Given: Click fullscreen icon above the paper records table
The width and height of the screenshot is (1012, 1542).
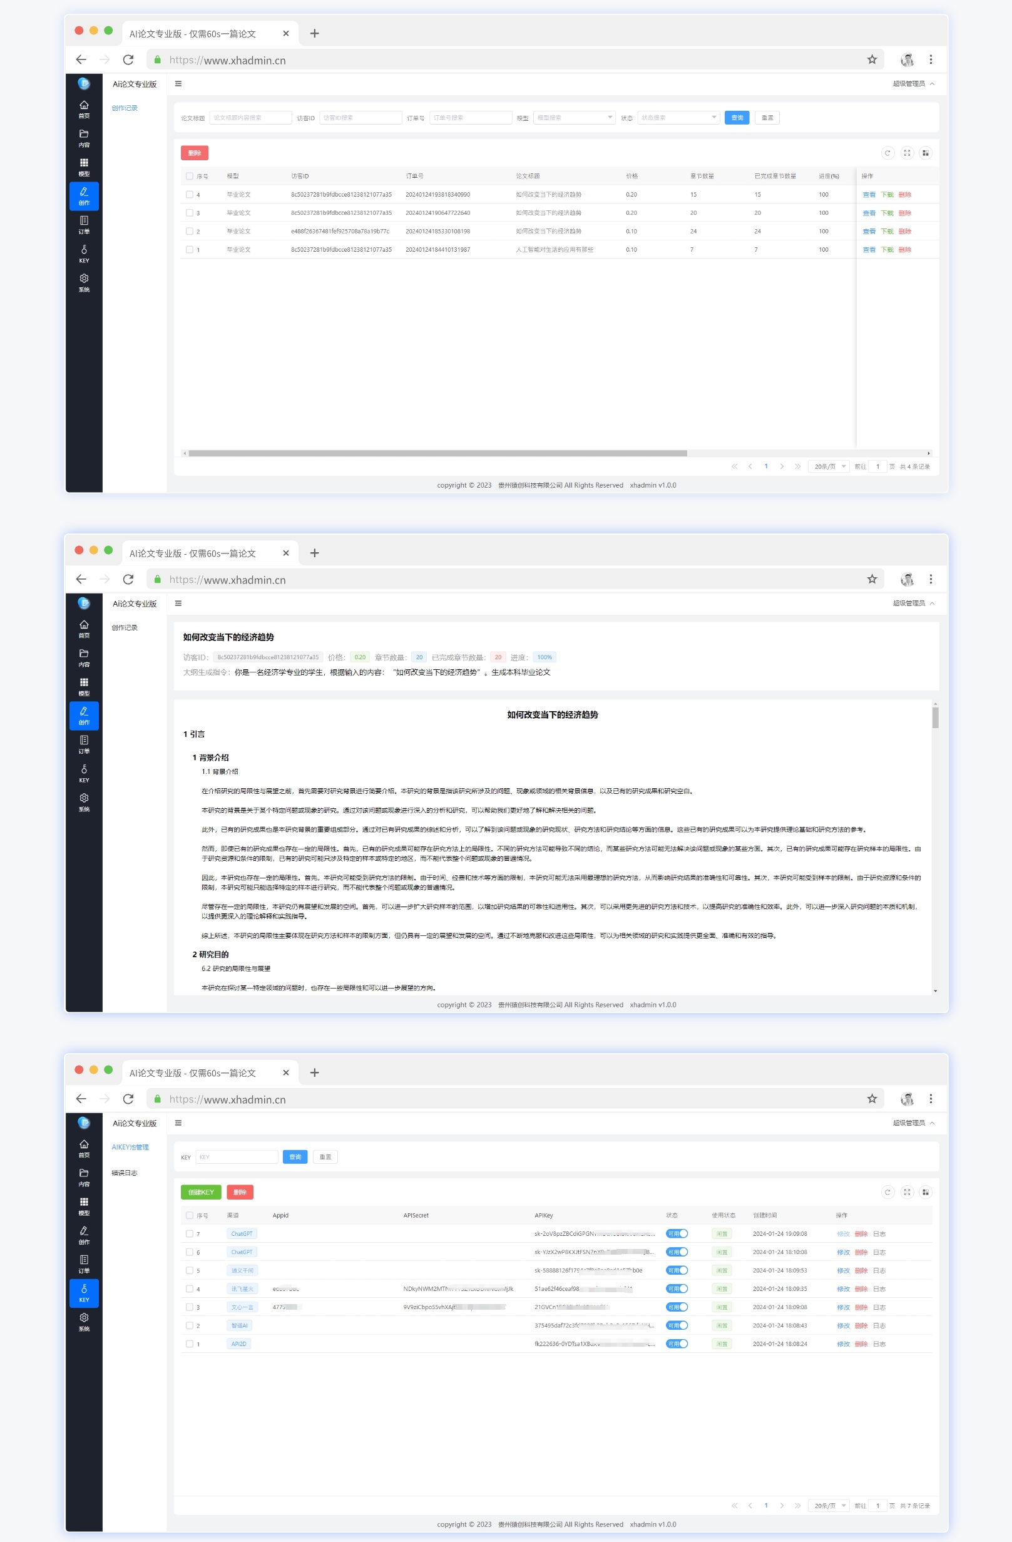Looking at the screenshot, I should 906,153.
